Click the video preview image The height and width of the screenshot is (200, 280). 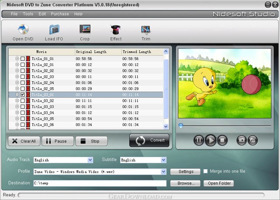(224, 84)
